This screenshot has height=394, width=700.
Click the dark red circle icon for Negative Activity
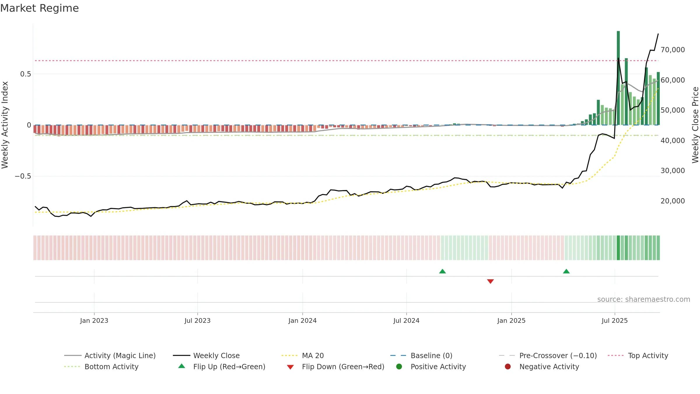(508, 367)
